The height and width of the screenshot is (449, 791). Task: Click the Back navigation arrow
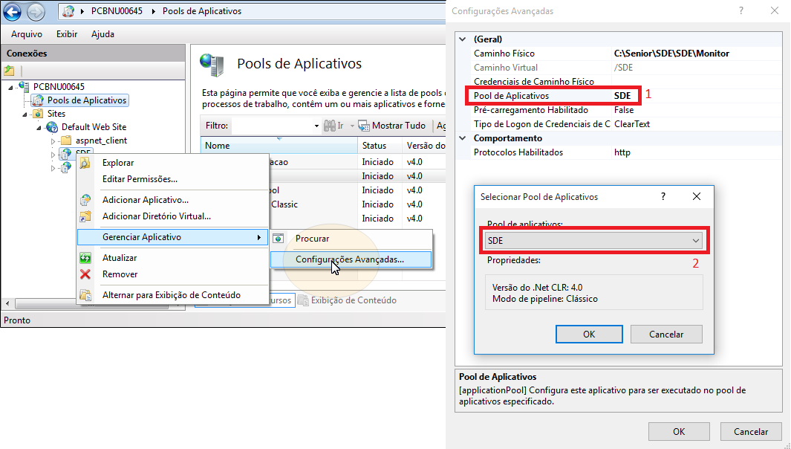click(13, 11)
